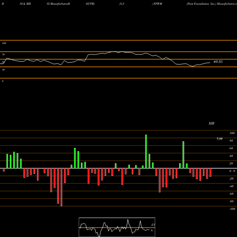Click the -20 label on the MR axis
Image resolution: width=237 pixels, height=237 pixels.
pos(231,179)
